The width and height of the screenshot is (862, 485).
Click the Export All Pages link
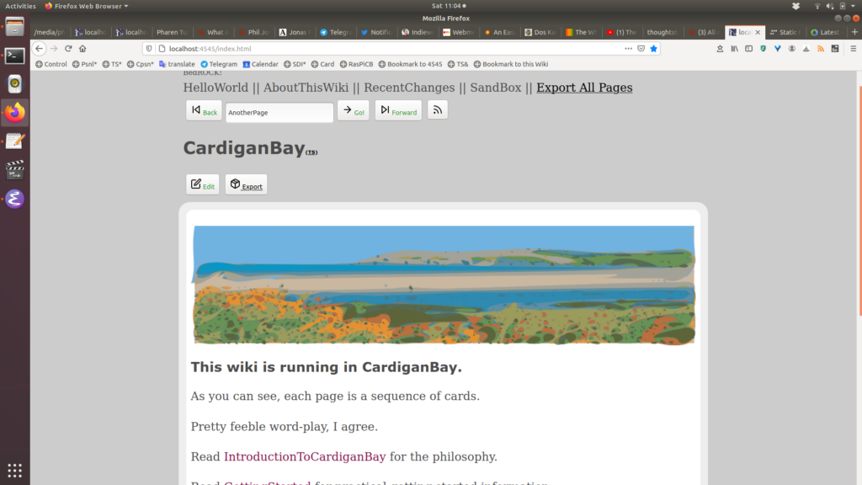click(x=584, y=88)
